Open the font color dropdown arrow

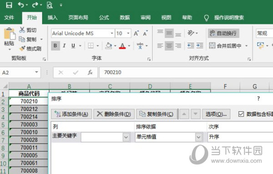pyautogui.click(x=129, y=46)
